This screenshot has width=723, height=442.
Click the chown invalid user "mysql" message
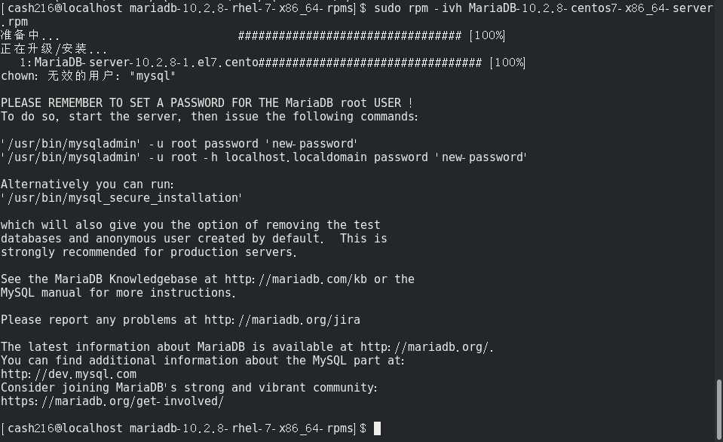pyautogui.click(x=88, y=76)
